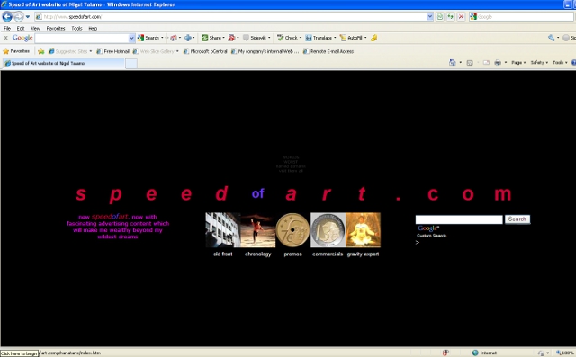The image size is (576, 357).
Task: Expand the address bar dropdown arrow
Action: 430,16
